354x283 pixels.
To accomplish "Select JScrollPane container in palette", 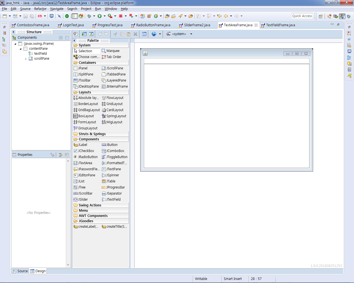I will (113, 68).
